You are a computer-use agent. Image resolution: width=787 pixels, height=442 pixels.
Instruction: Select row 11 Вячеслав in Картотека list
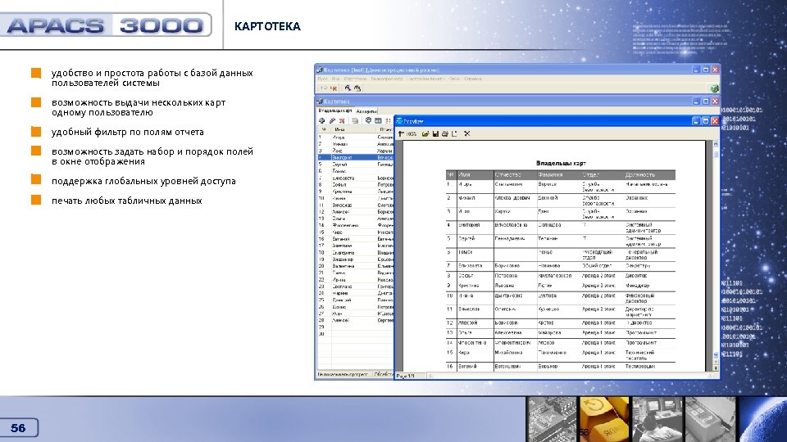click(356, 205)
